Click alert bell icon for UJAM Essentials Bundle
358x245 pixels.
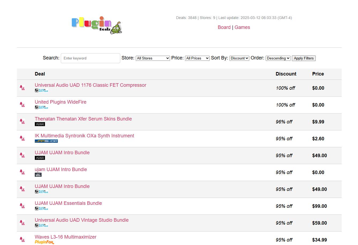pos(22,206)
